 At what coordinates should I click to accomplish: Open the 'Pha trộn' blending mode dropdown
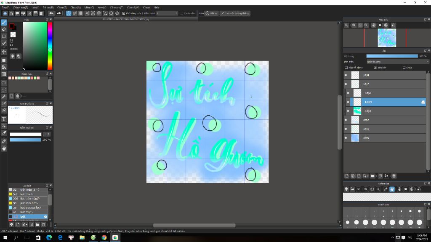coord(397,62)
